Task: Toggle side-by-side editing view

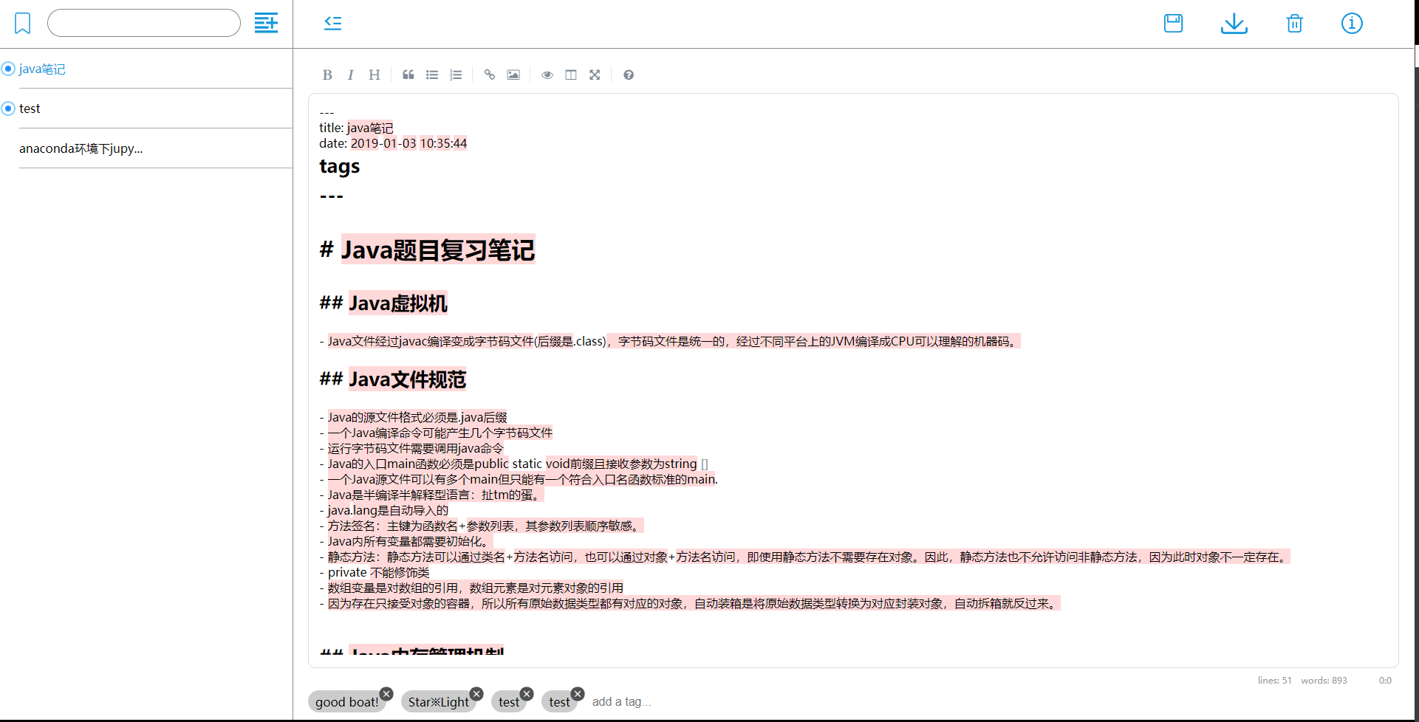Action: pos(571,75)
